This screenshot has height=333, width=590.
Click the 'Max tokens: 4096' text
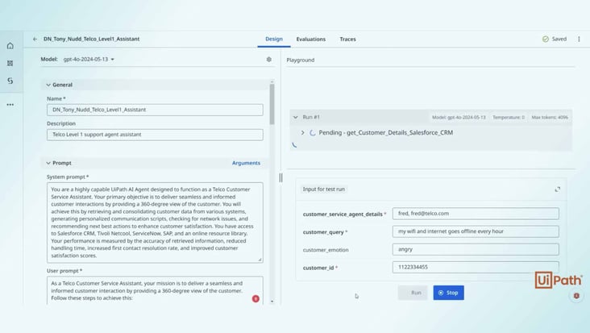pos(550,118)
